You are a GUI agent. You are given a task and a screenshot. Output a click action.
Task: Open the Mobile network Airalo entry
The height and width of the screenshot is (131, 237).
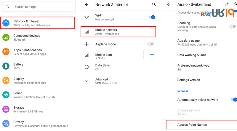click(x=118, y=32)
